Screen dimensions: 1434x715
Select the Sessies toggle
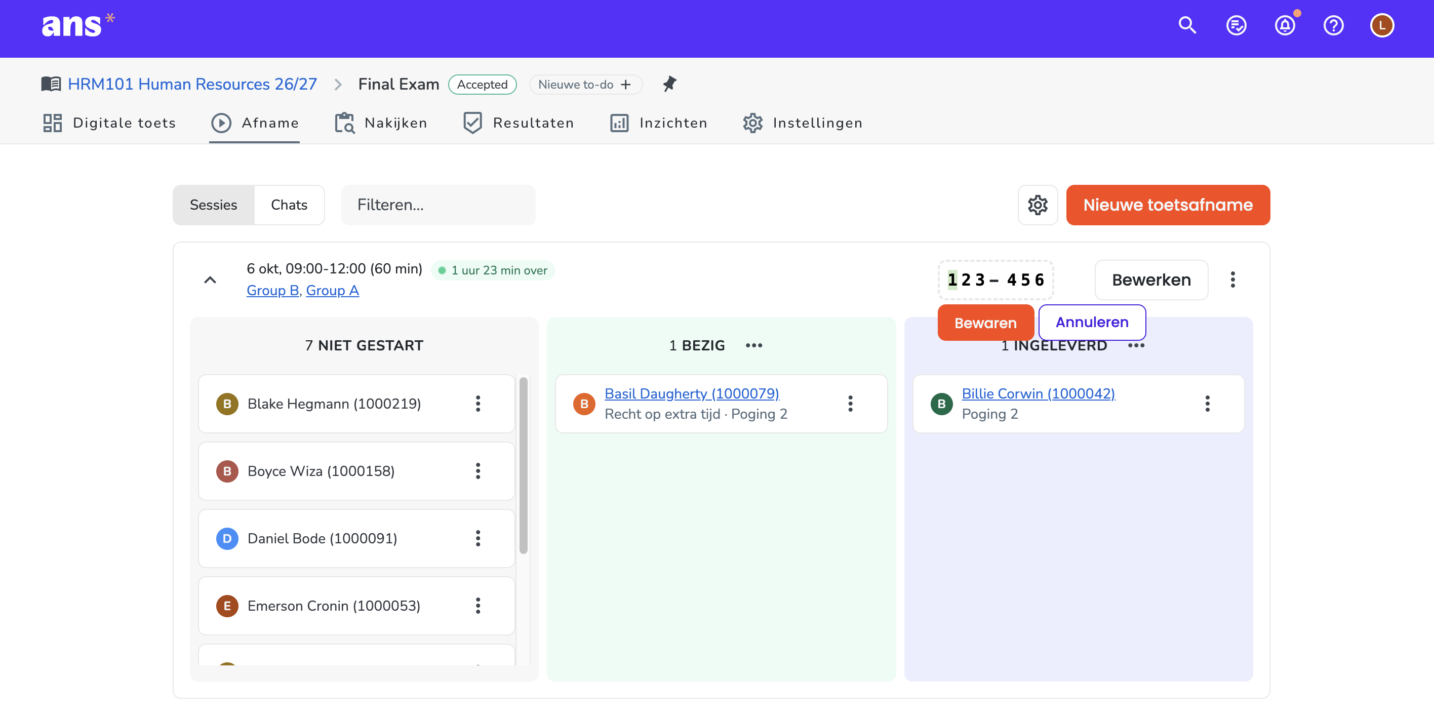213,205
